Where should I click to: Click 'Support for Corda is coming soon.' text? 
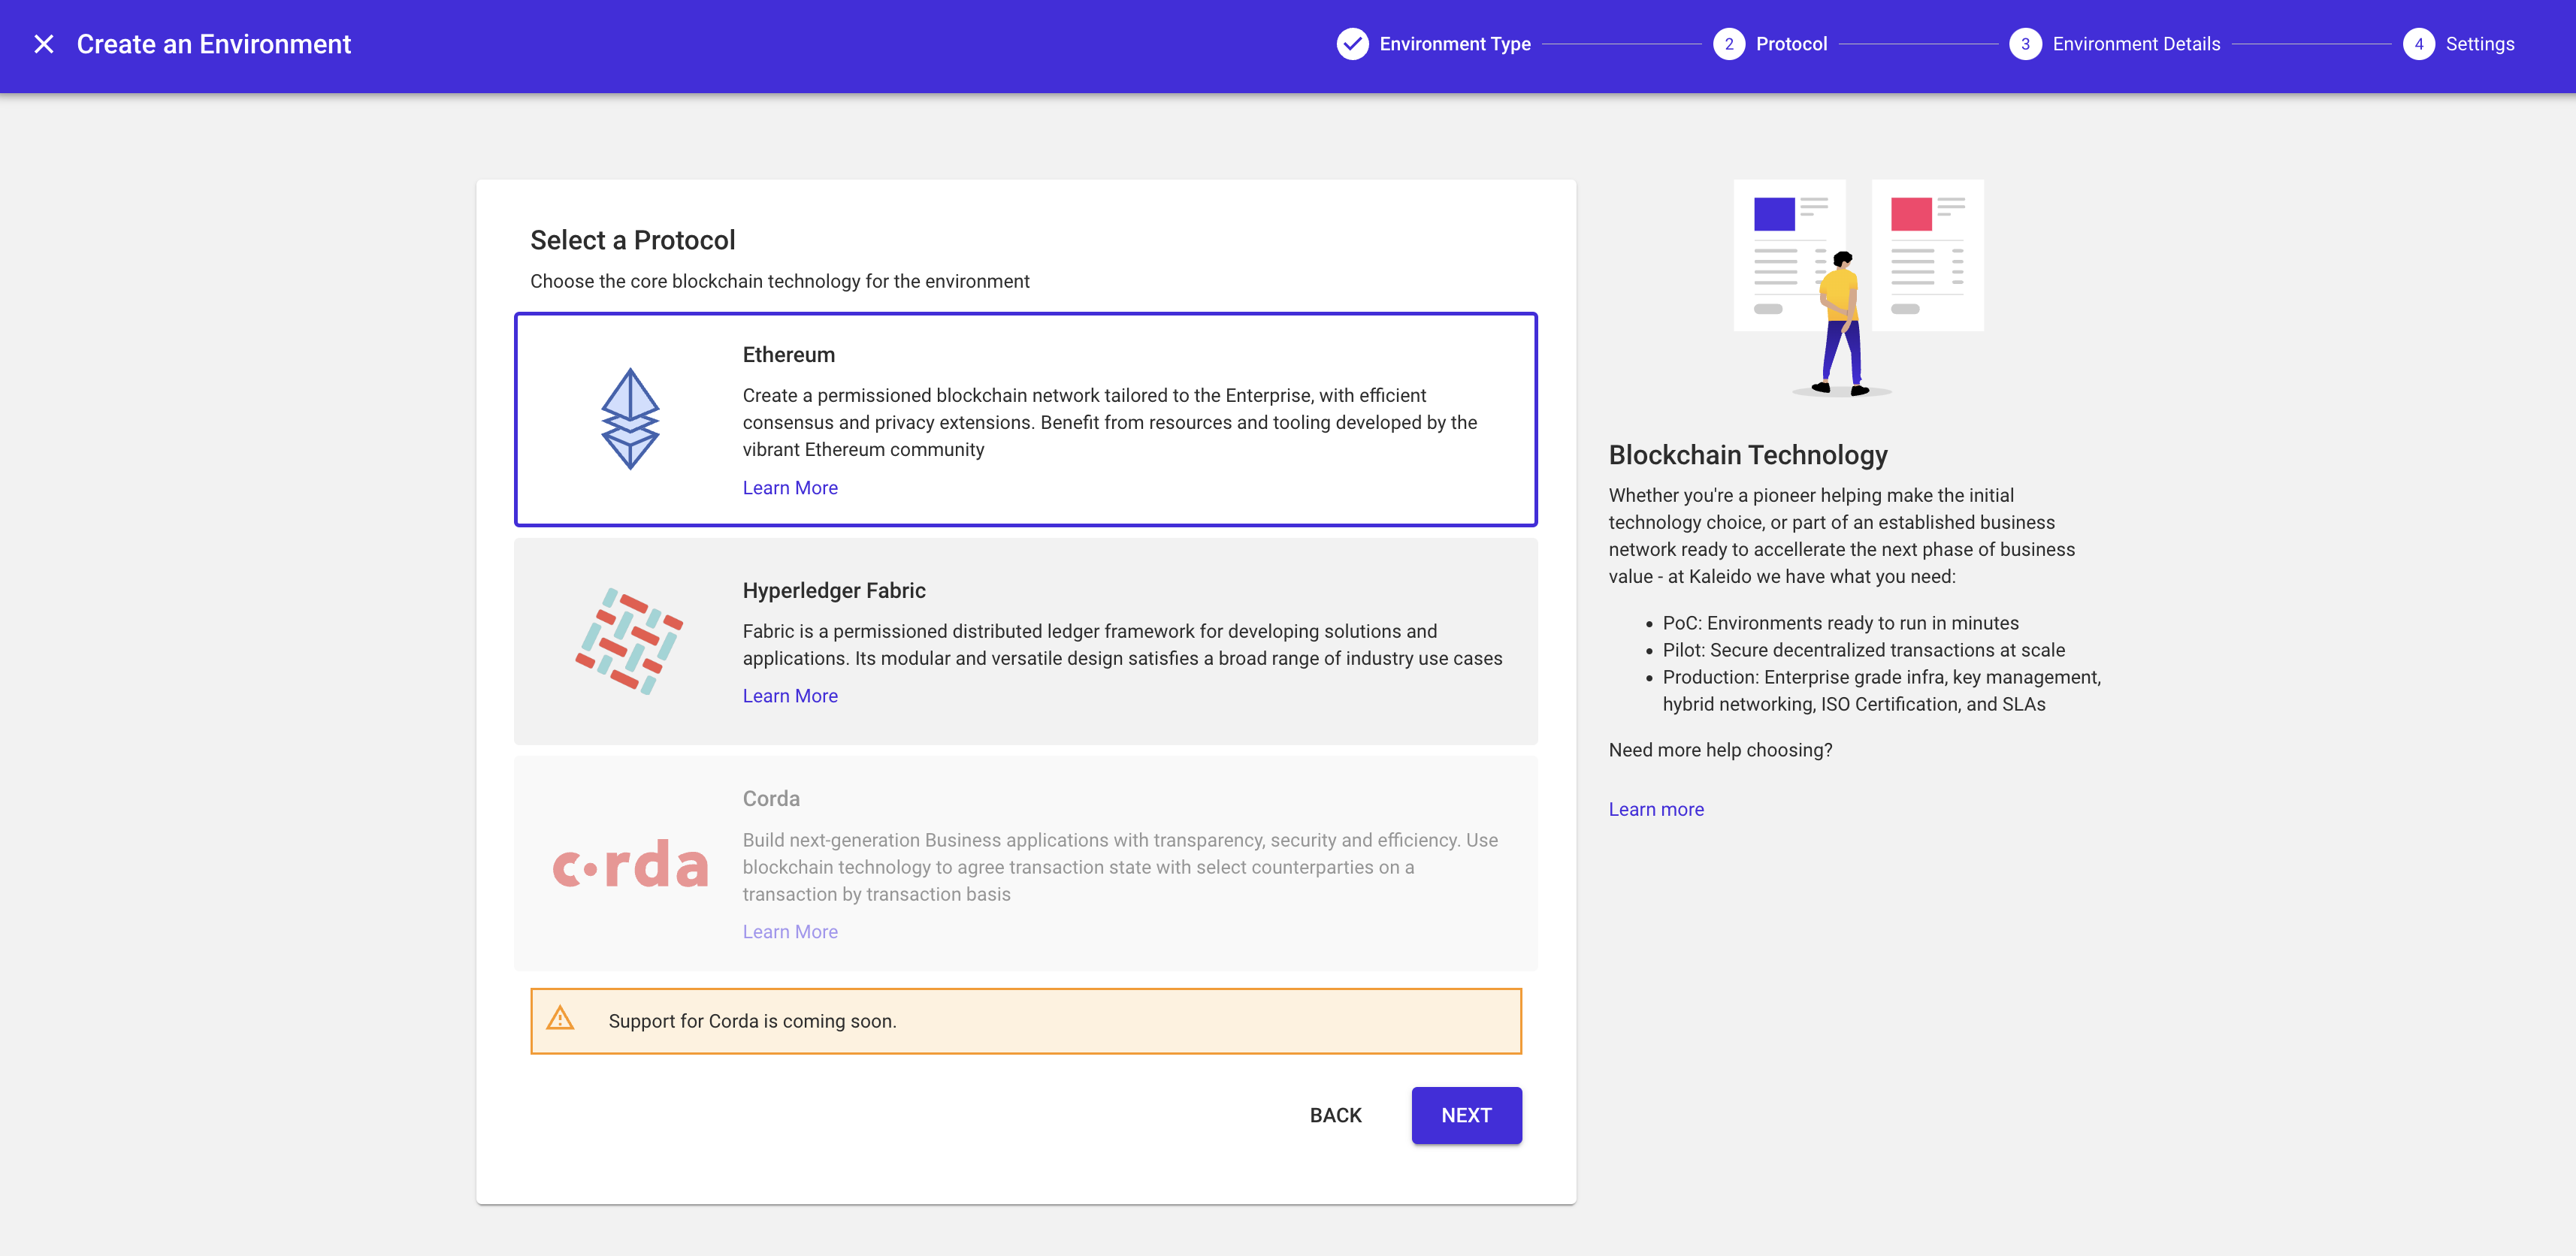click(x=752, y=1021)
